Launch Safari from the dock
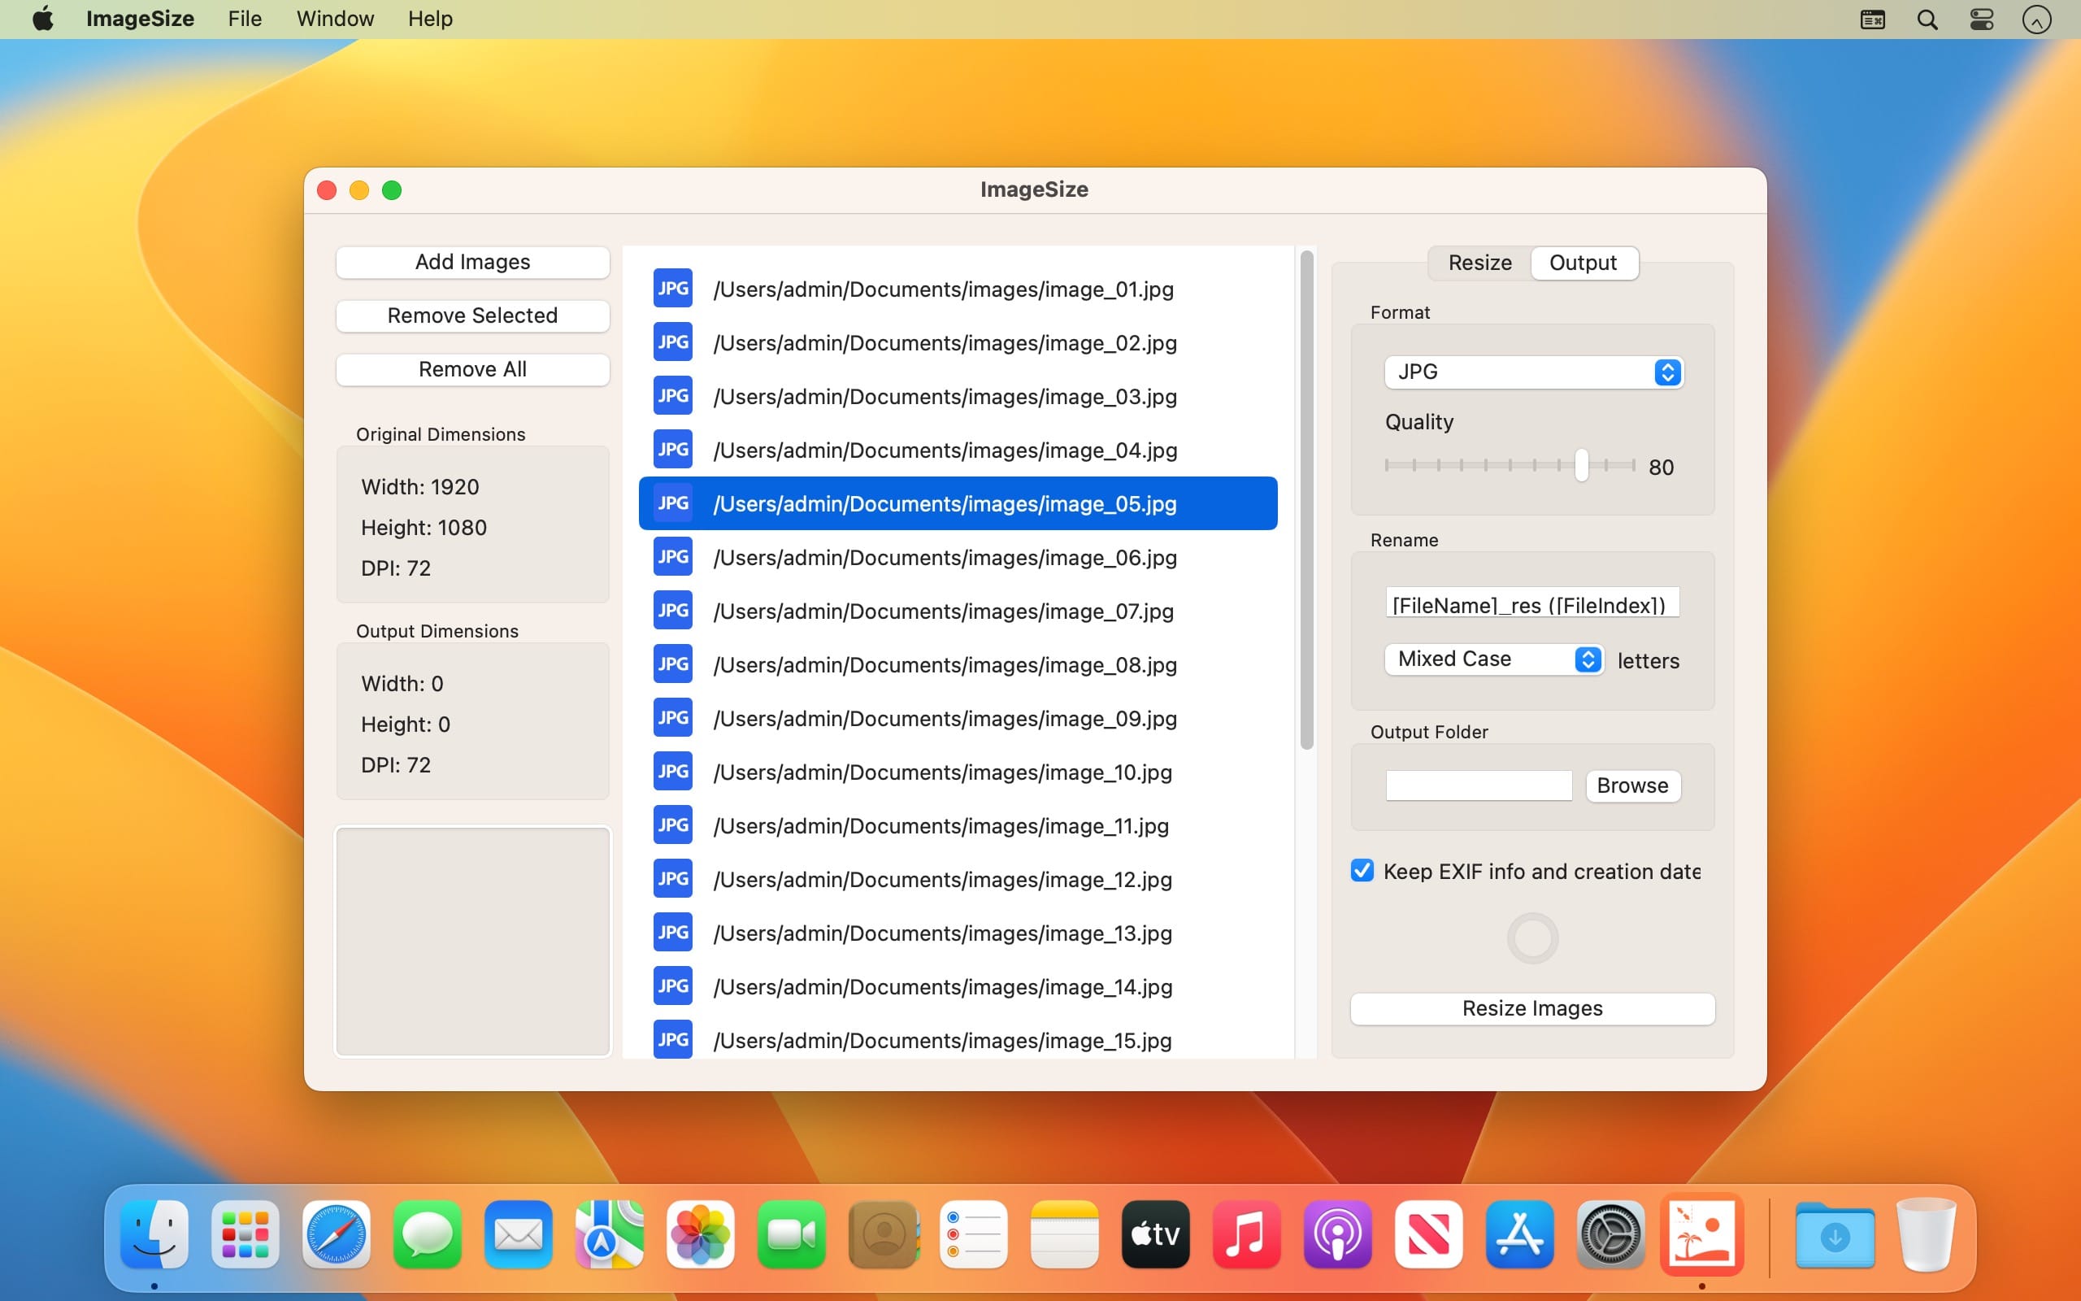Viewport: 2081px width, 1301px height. (x=337, y=1234)
